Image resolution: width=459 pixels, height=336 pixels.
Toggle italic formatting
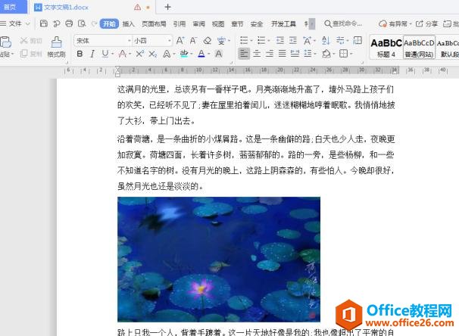pos(92,54)
